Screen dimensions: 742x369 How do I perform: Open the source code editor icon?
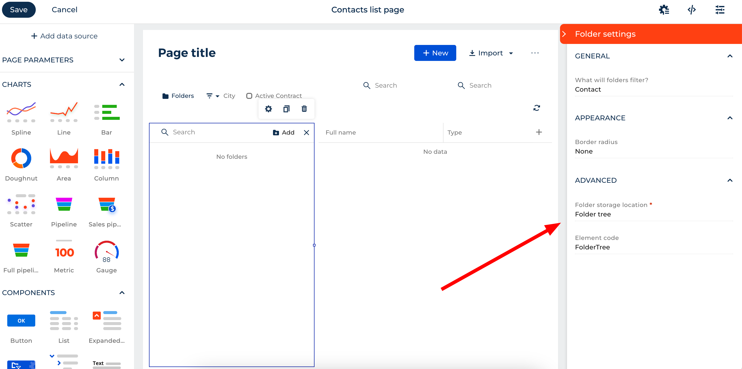[691, 10]
